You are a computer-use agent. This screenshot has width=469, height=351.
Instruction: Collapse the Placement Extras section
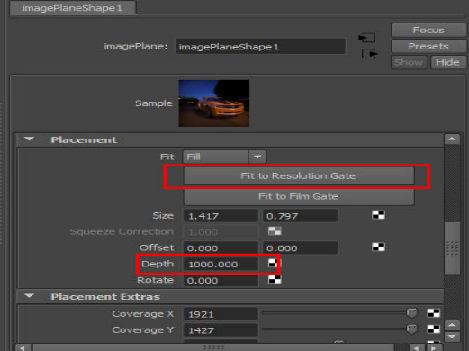point(29,296)
